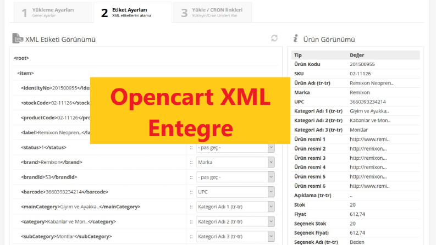
Task: Click the drag handle dots on the subCategory row
Action: coord(191,237)
